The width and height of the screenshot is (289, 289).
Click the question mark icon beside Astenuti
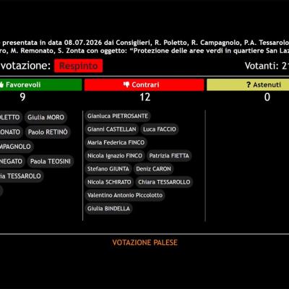pos(249,85)
